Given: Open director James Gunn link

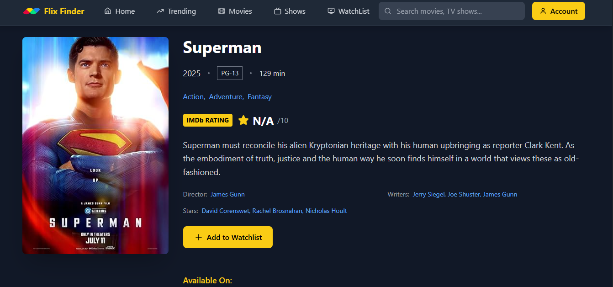Looking at the screenshot, I should point(227,194).
